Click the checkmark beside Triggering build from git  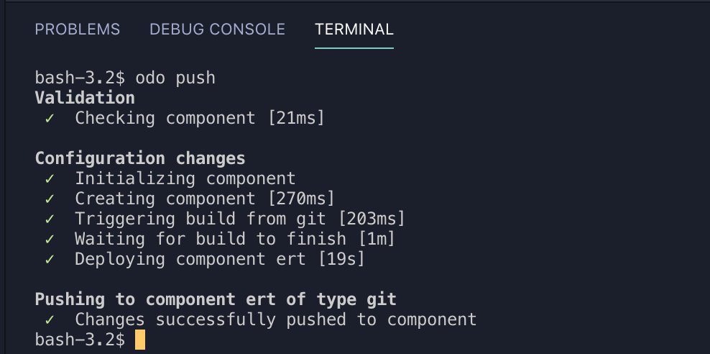coord(50,219)
